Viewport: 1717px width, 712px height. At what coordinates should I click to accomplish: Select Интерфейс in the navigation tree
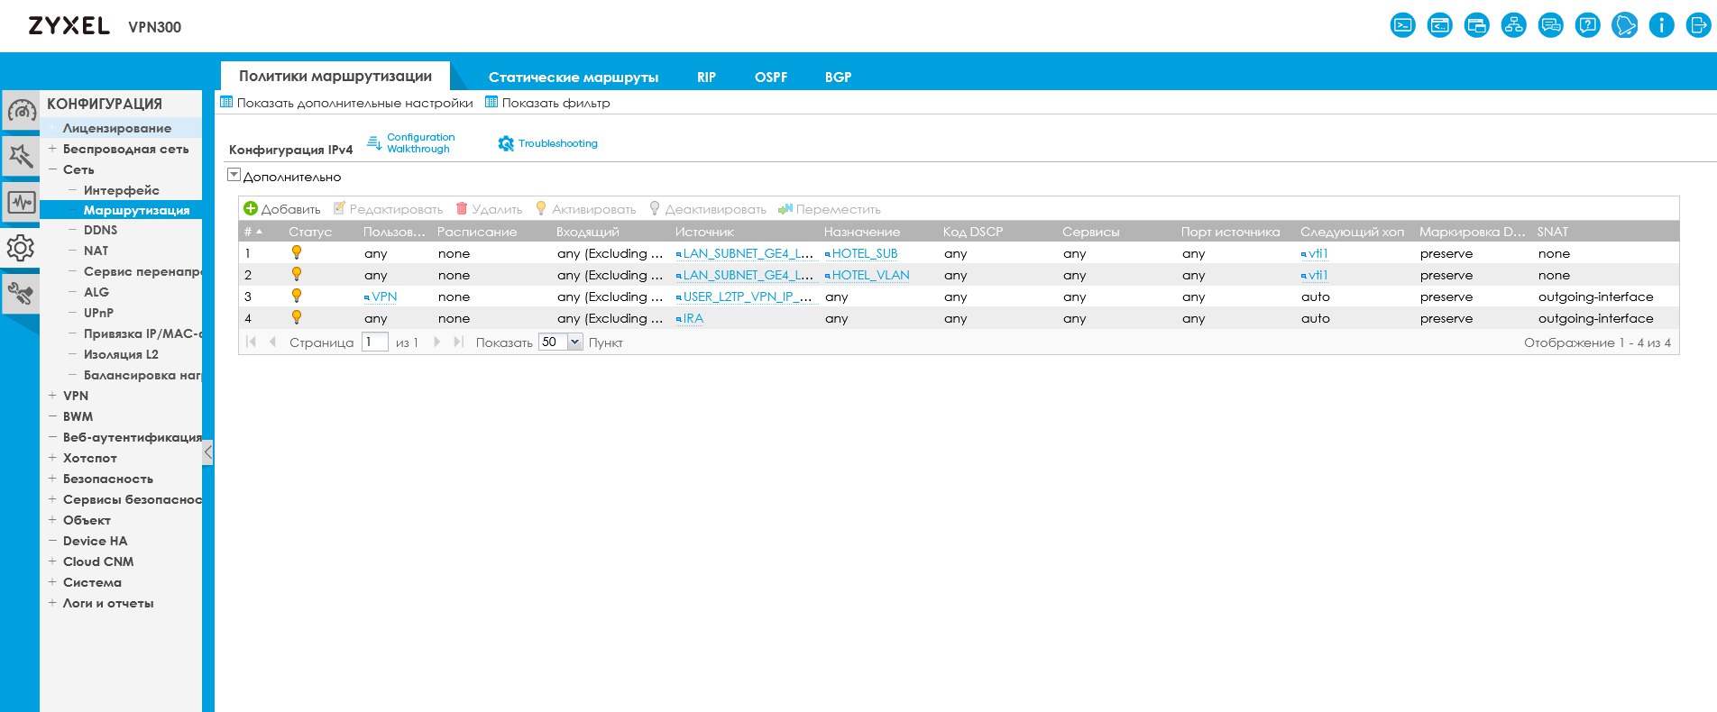pyautogui.click(x=122, y=190)
